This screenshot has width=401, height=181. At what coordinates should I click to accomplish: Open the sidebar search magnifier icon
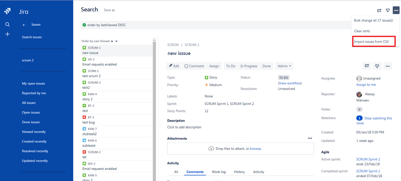pyautogui.click(x=7, y=24)
